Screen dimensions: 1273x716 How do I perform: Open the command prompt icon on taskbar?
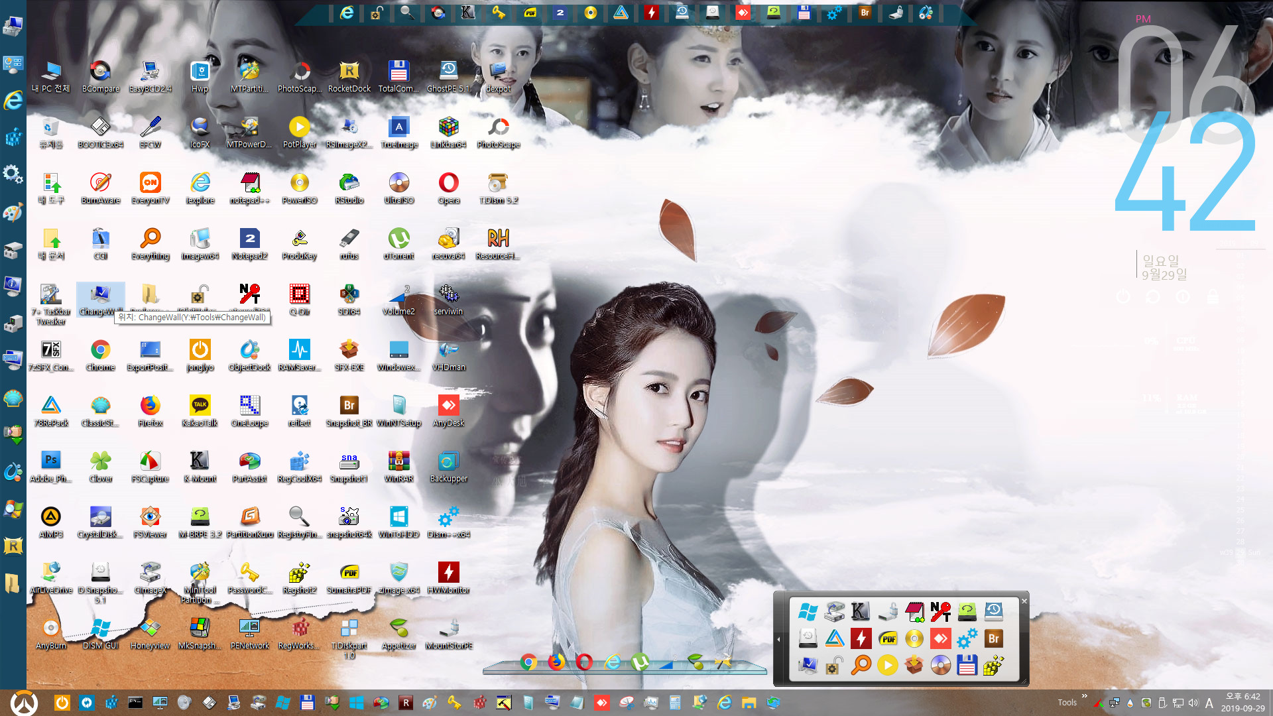(135, 702)
